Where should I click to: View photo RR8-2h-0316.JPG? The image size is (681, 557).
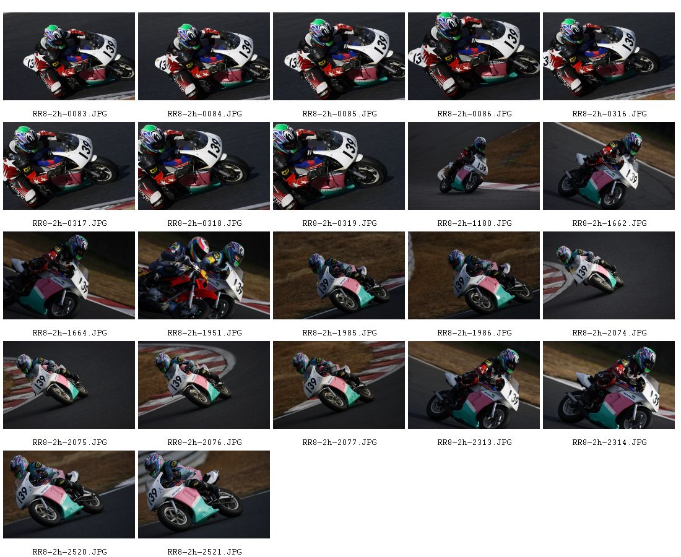(609, 56)
